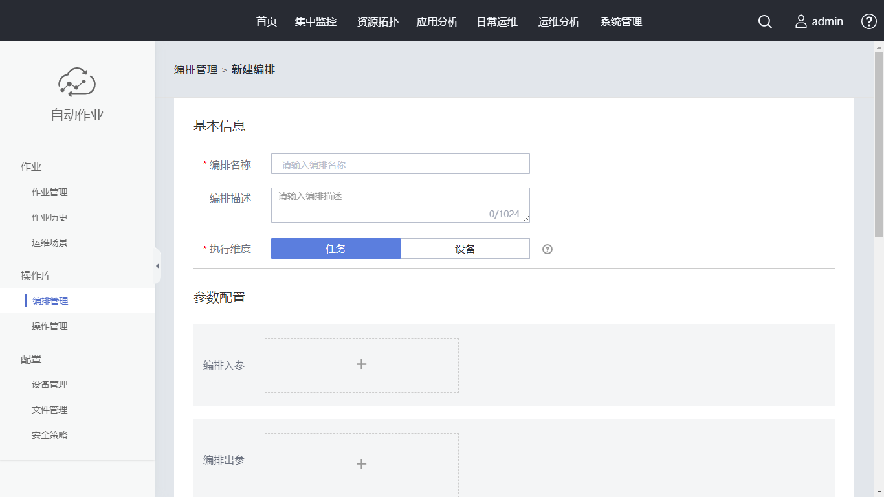Open the 资源拓扑 top menu

point(377,22)
